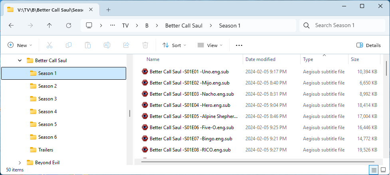Viewport: 390px width, 175px height.
Task: Click the Rename icon in the toolbar
Action: pyautogui.click(x=107, y=45)
